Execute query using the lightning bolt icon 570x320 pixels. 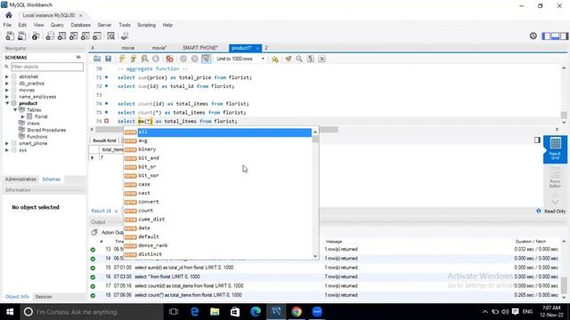(122, 59)
